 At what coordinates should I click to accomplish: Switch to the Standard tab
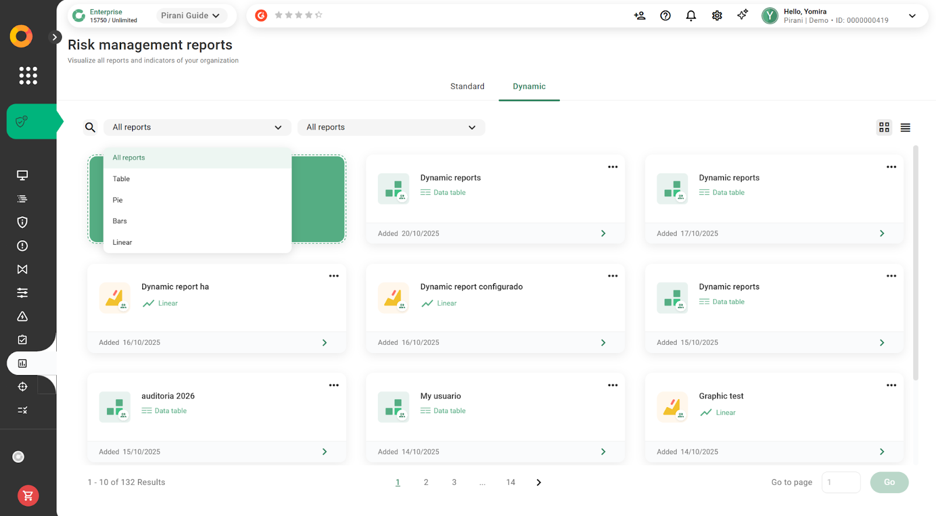tap(467, 86)
